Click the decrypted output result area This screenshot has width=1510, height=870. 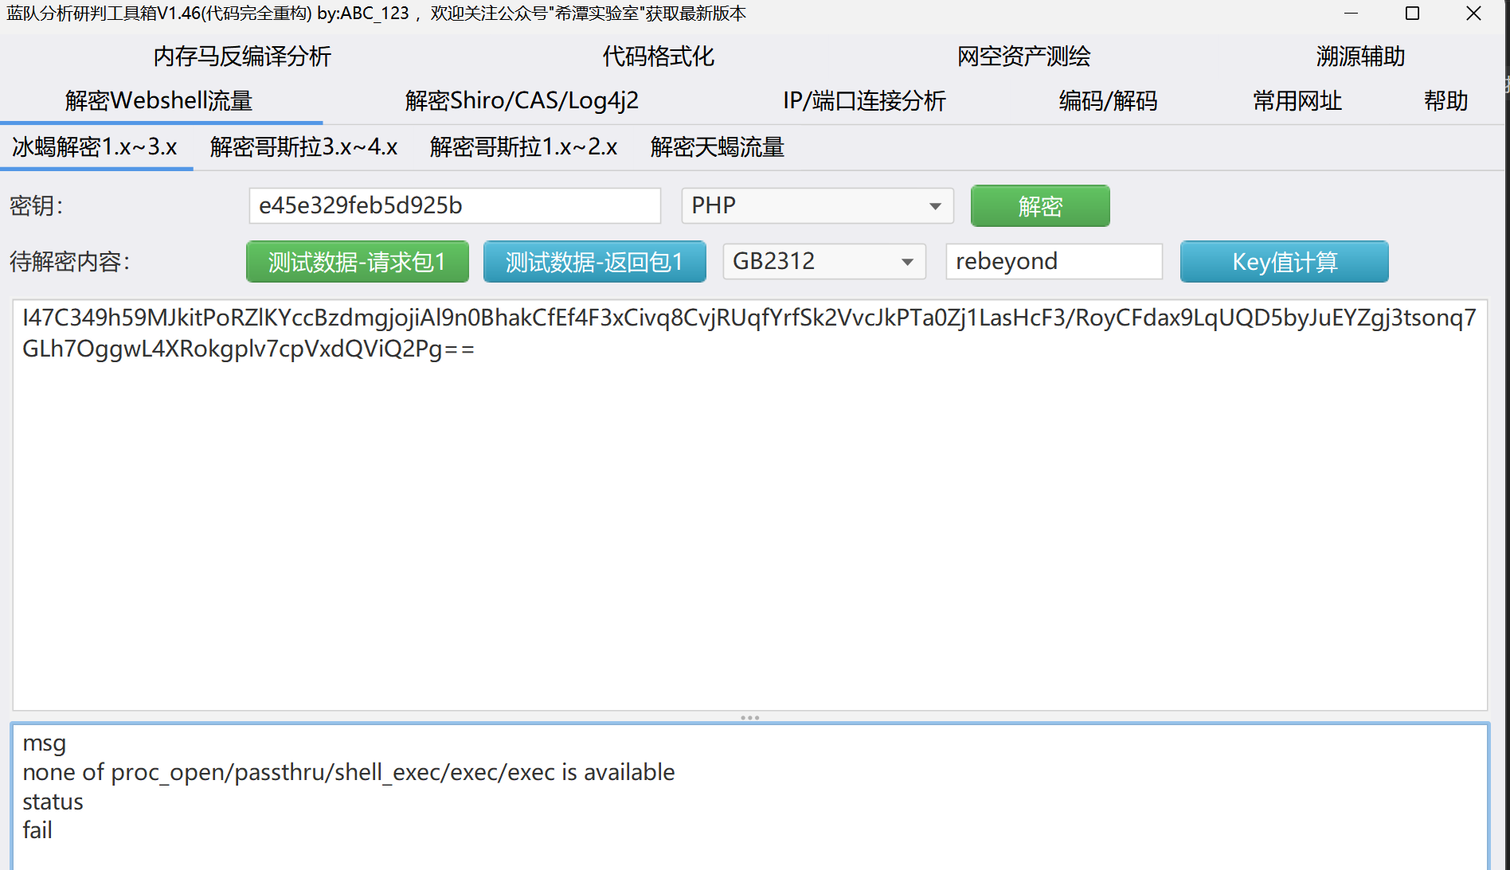[x=749, y=796]
